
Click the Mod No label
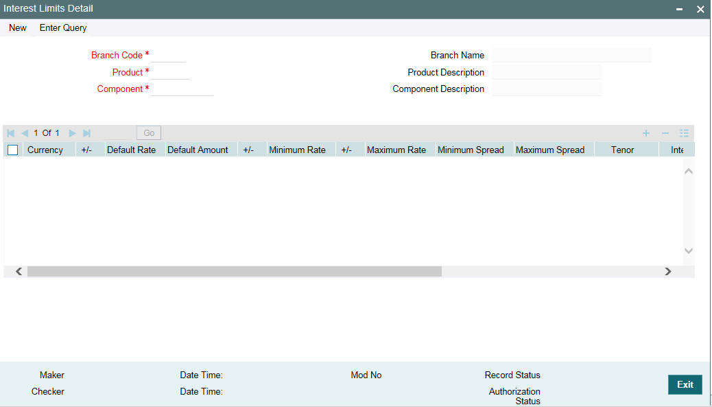366,375
